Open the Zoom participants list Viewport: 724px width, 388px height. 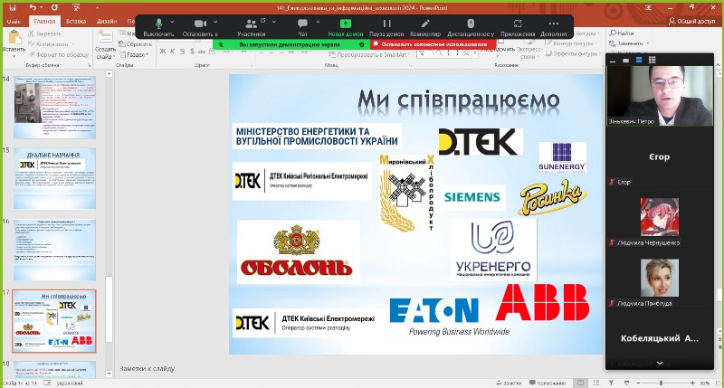251,26
